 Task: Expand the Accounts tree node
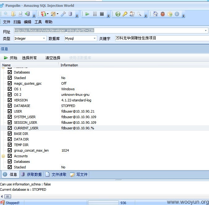tap(3, 156)
